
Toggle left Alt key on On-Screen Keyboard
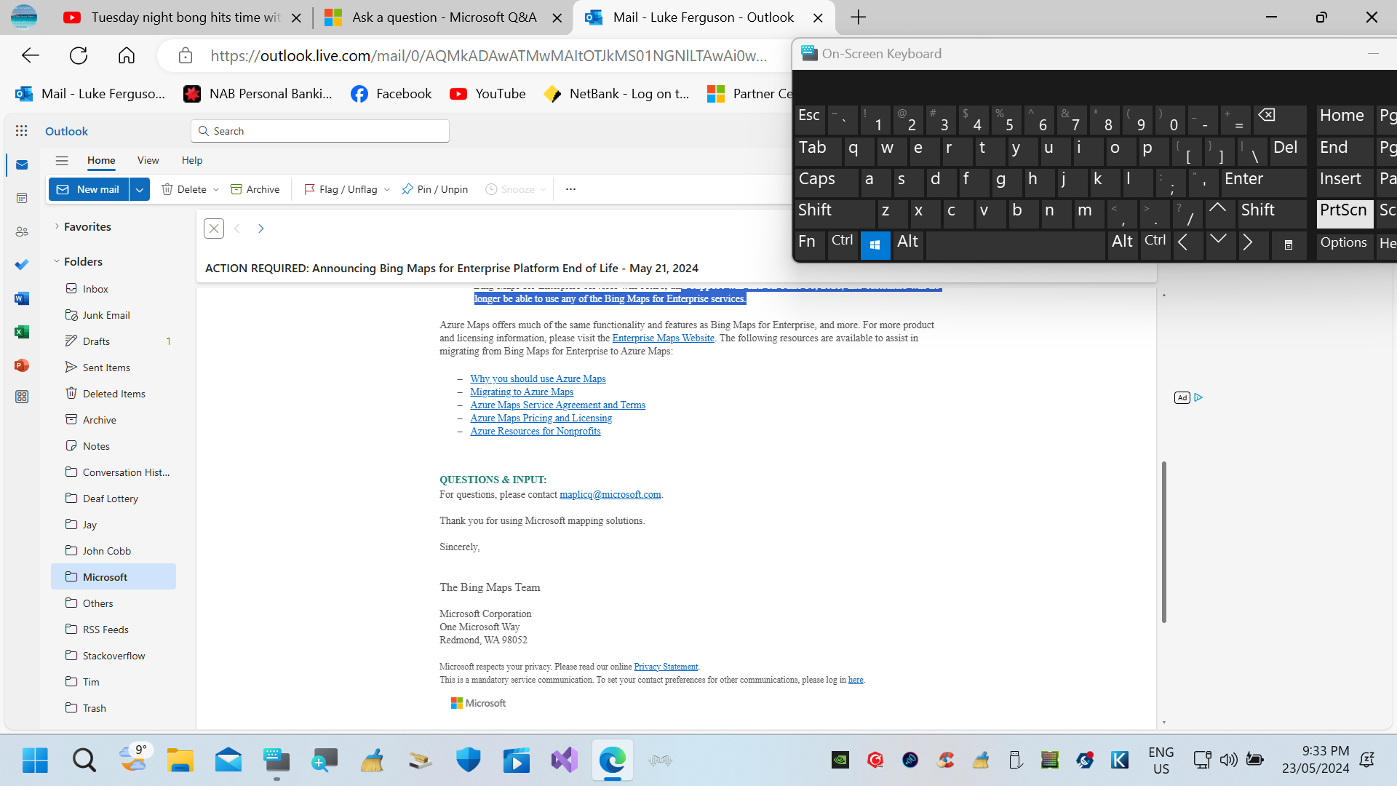coord(908,245)
